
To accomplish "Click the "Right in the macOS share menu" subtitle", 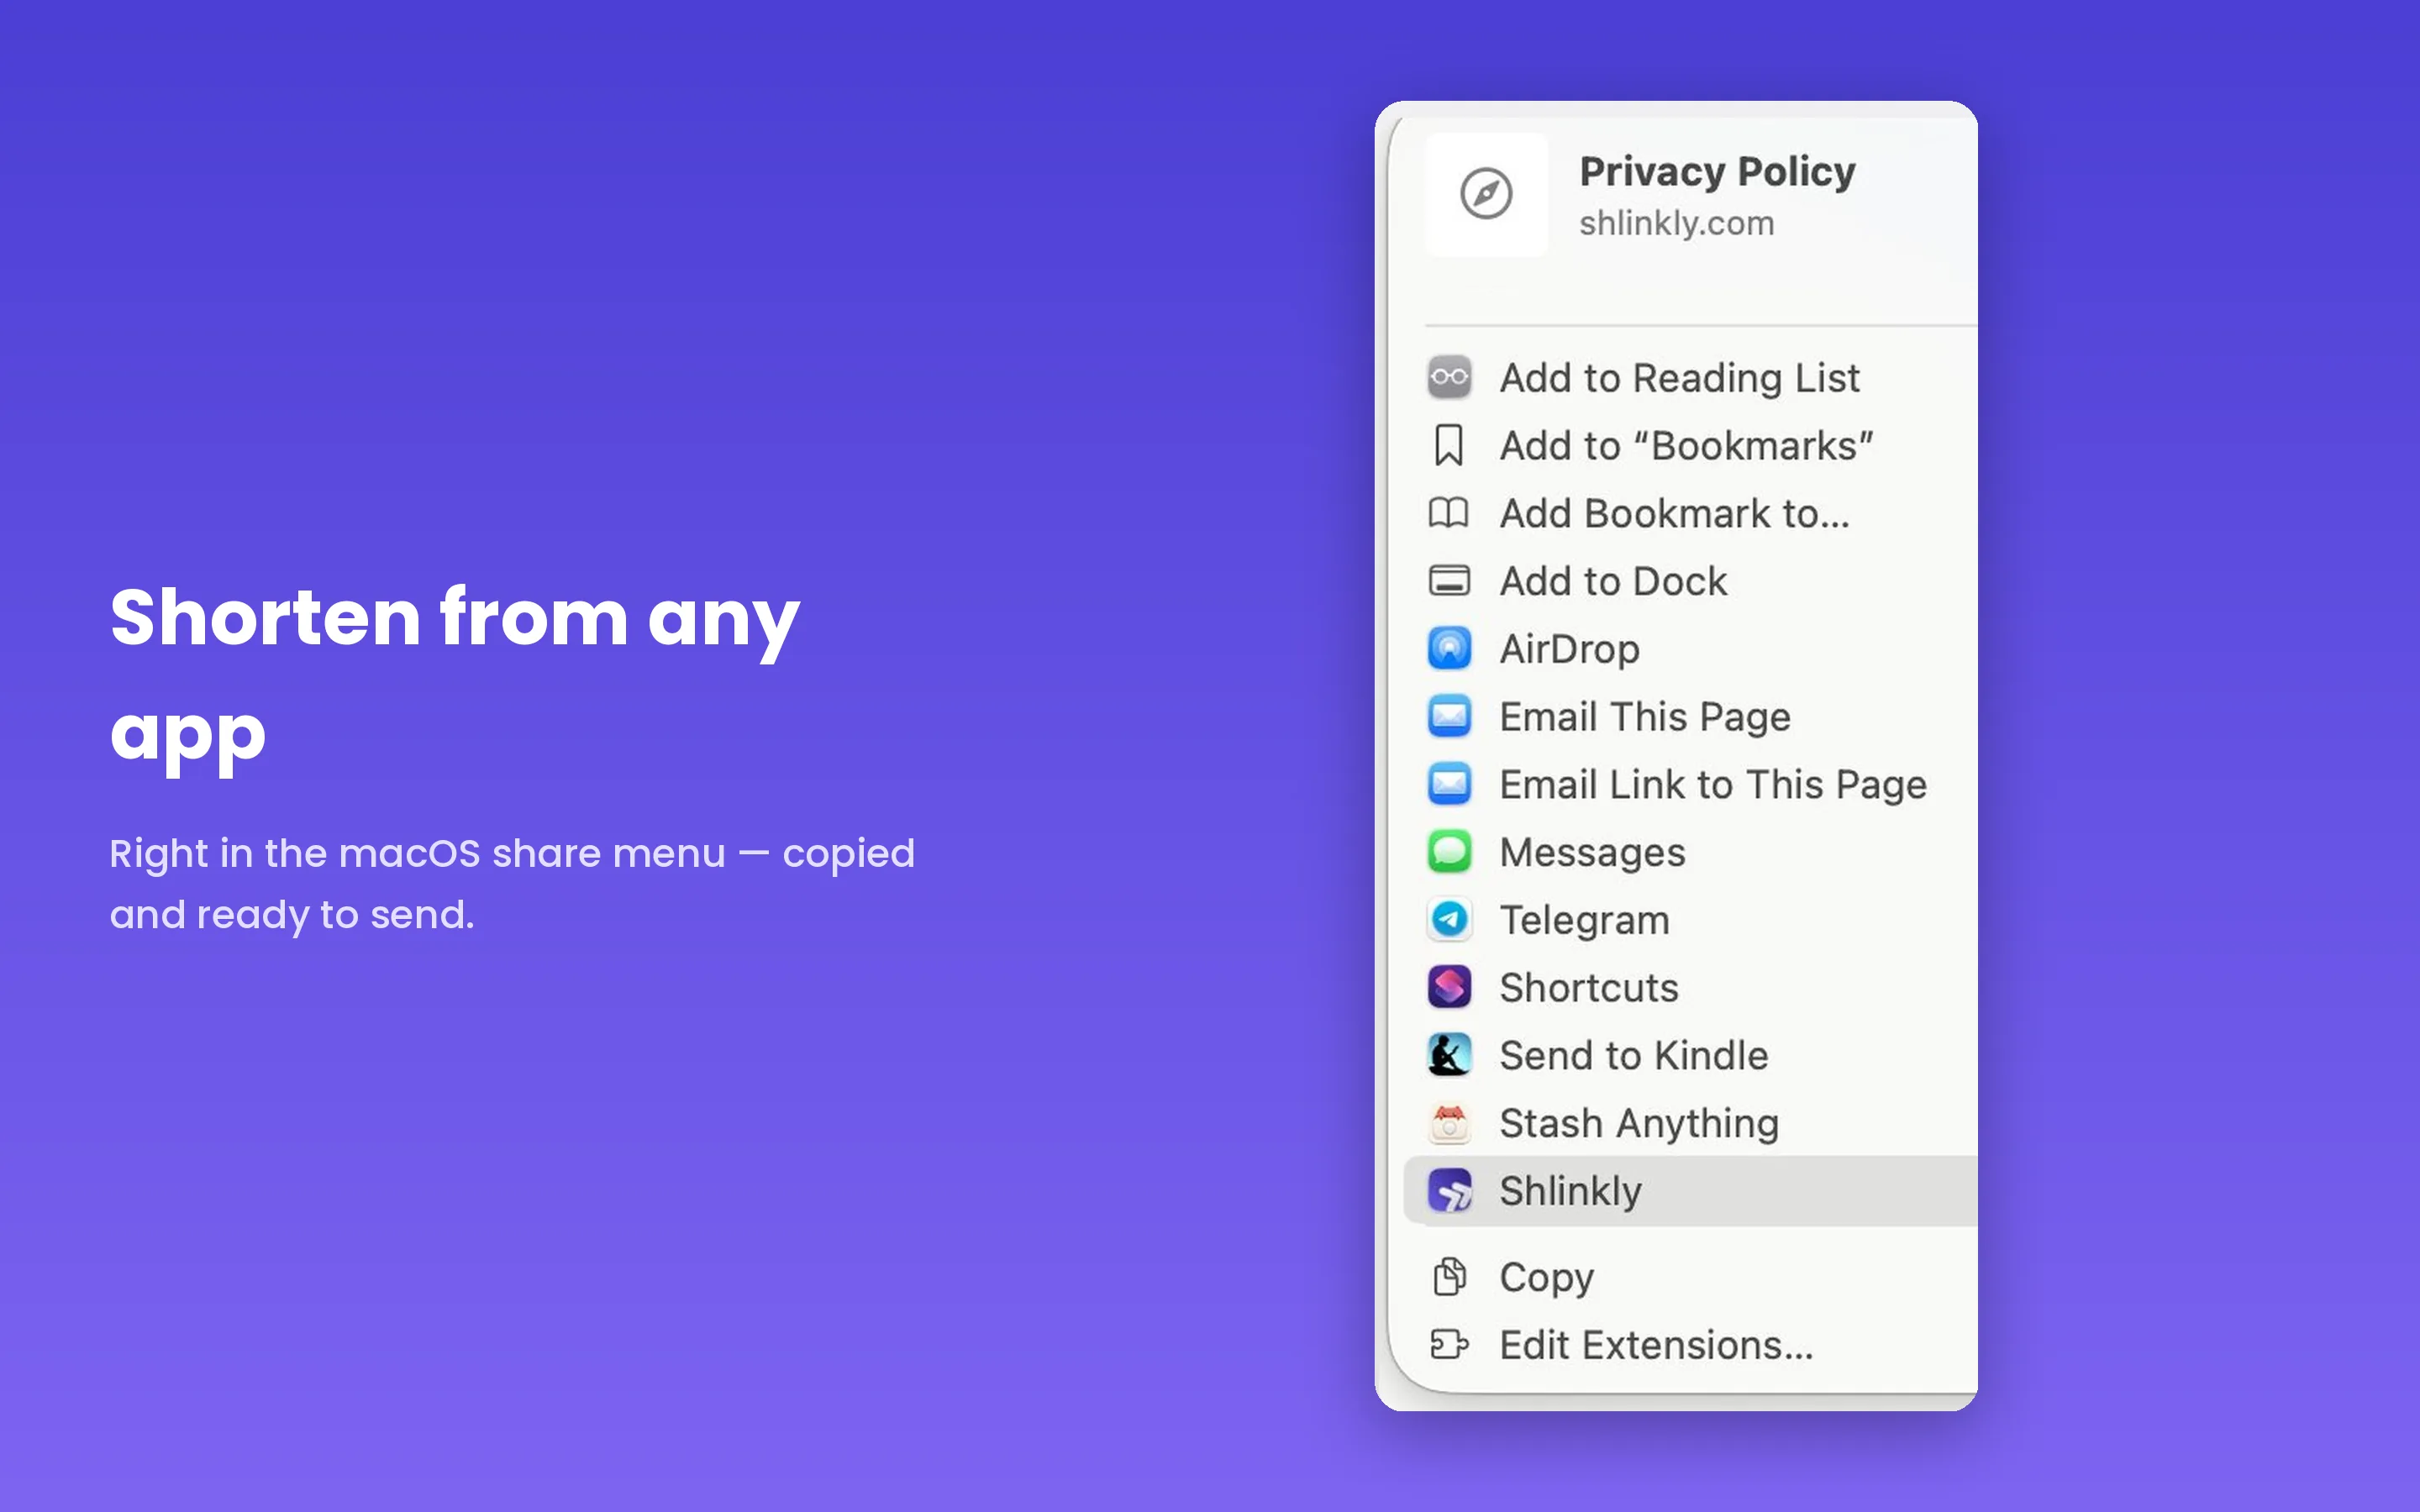I will (x=512, y=884).
